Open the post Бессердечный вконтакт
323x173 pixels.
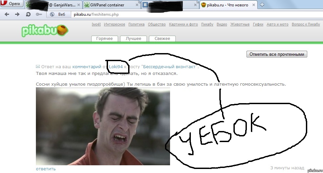tap(169, 67)
